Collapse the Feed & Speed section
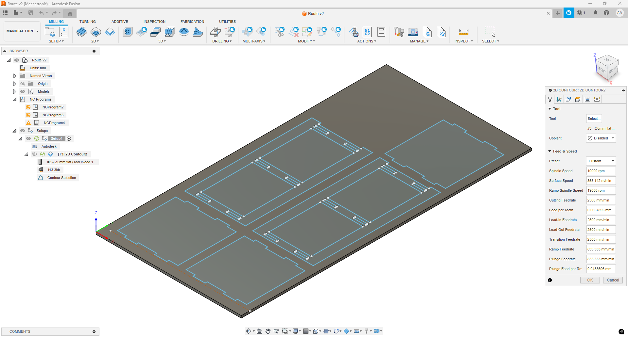 point(550,151)
